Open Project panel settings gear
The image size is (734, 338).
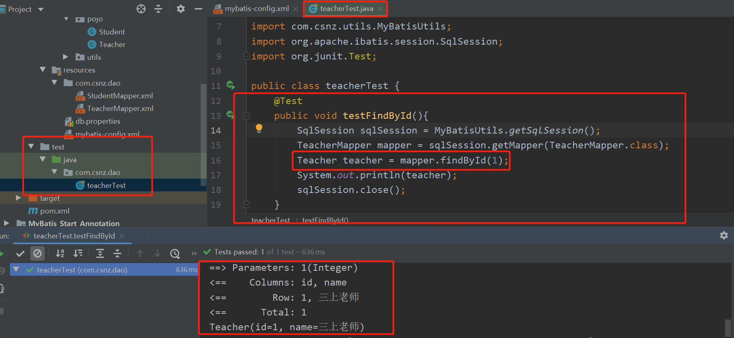tap(181, 9)
